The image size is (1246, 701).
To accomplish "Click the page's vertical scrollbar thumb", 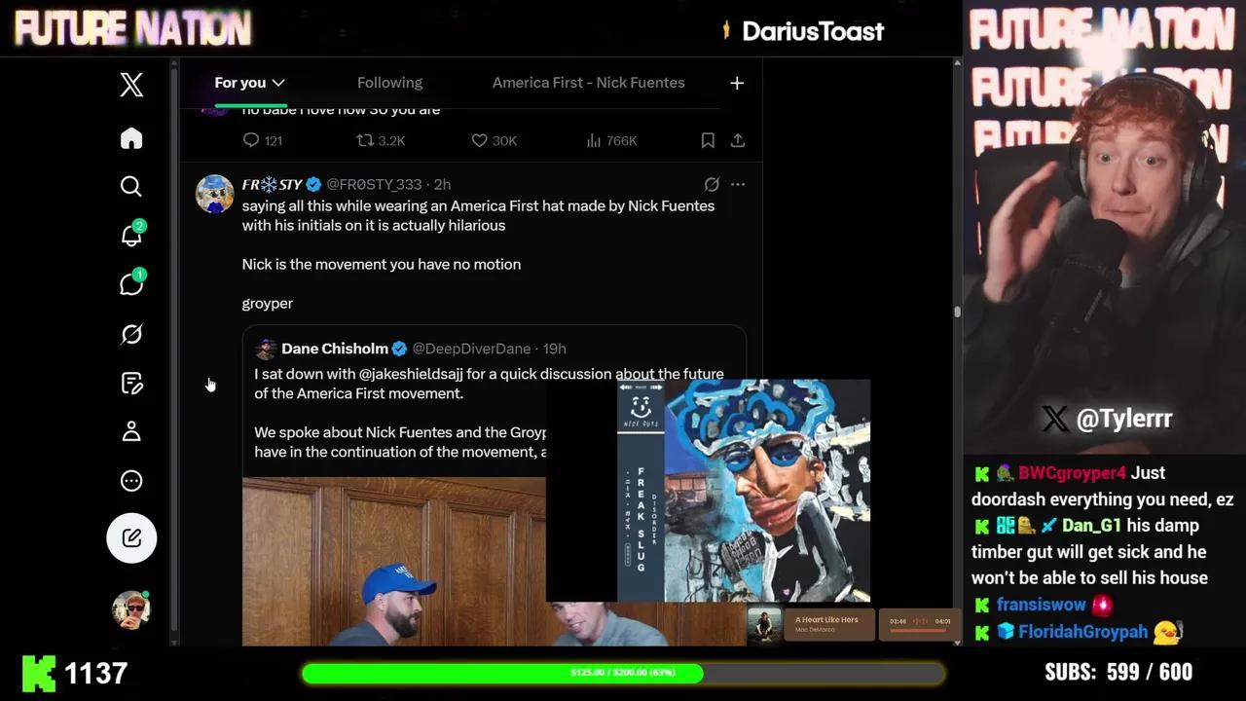I will [x=957, y=312].
